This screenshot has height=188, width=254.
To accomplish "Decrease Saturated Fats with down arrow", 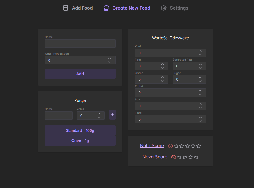I will click(200, 68).
